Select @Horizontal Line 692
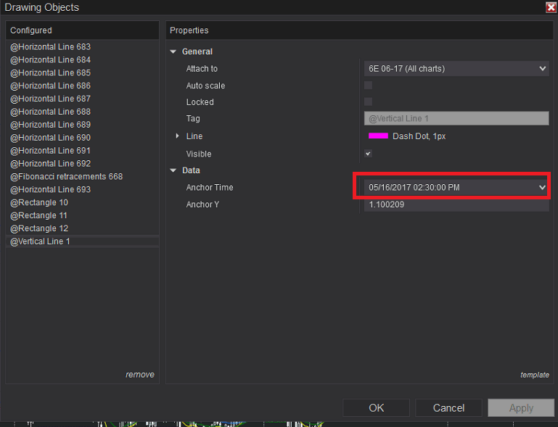This screenshot has height=427, width=558. point(82,164)
